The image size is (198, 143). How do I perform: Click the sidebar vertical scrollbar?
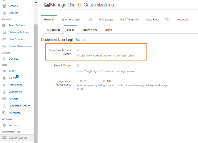[x=36, y=81]
